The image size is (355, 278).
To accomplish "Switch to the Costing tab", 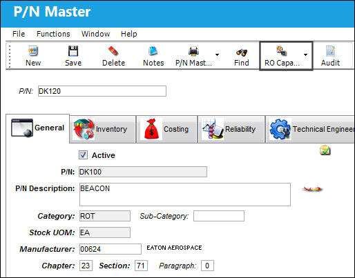I will pyautogui.click(x=167, y=129).
